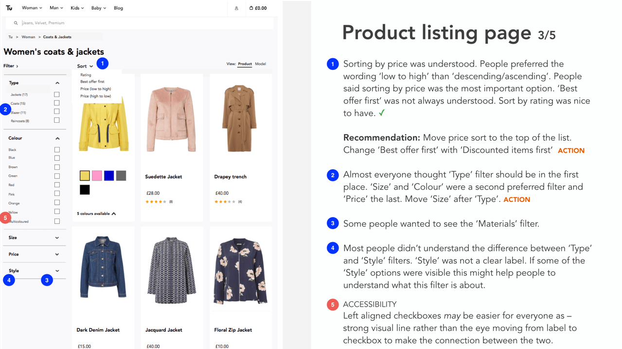Open the user account icon
Image resolution: width=622 pixels, height=349 pixels.
(x=236, y=8)
